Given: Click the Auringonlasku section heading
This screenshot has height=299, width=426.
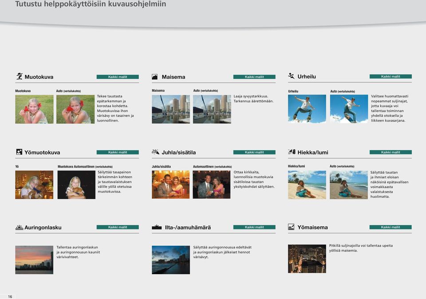Looking at the screenshot, I should 43,227.
